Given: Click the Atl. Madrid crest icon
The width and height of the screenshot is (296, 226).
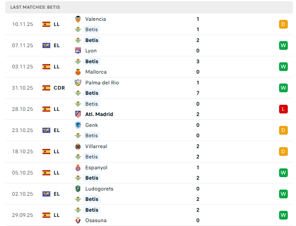Looking at the screenshot, I should [x=78, y=114].
